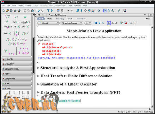Toggle Underline formatting
The height and width of the screenshot is (114, 155).
(103, 23)
